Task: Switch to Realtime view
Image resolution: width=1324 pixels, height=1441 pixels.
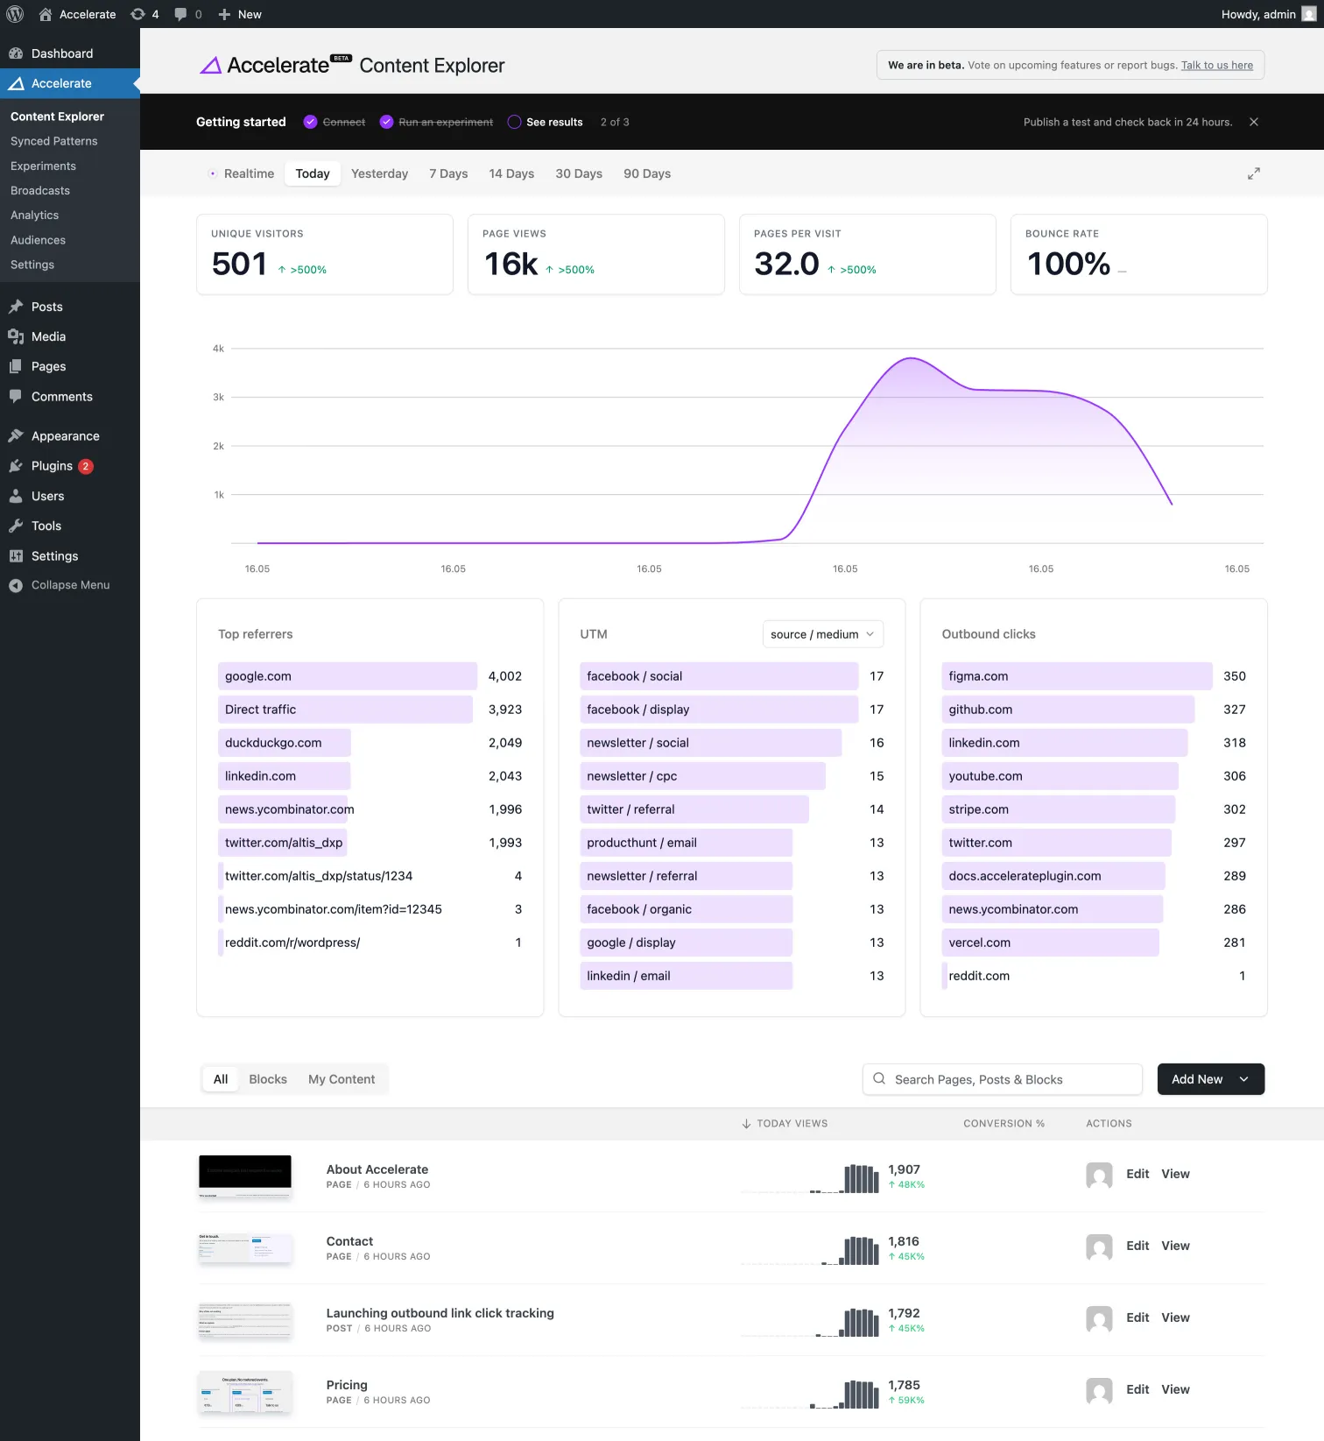Action: coord(242,173)
